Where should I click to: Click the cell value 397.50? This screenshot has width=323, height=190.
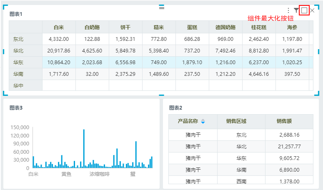(x=292, y=74)
